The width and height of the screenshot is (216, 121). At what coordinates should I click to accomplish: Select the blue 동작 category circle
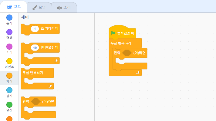[9, 18]
